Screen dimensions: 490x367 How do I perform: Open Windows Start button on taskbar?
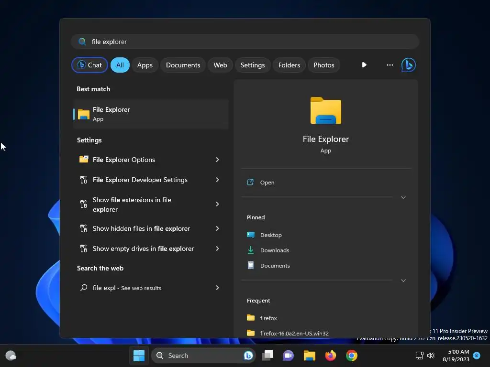point(139,356)
